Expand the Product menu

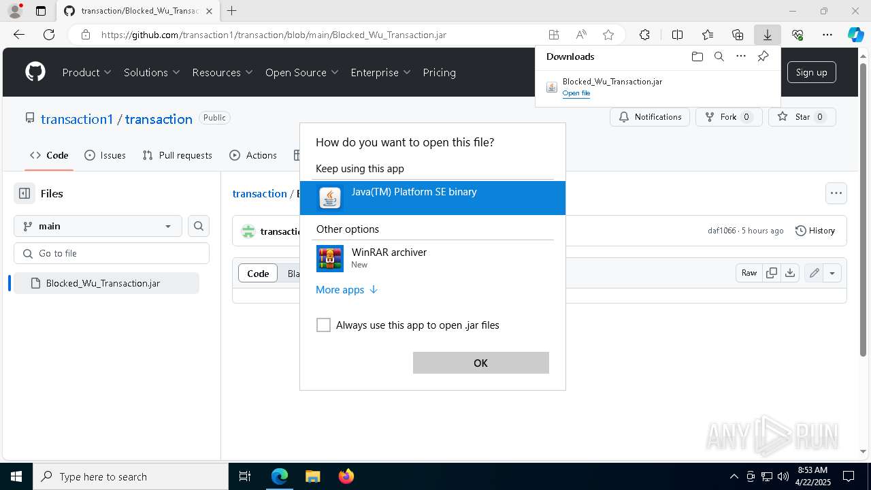87,72
